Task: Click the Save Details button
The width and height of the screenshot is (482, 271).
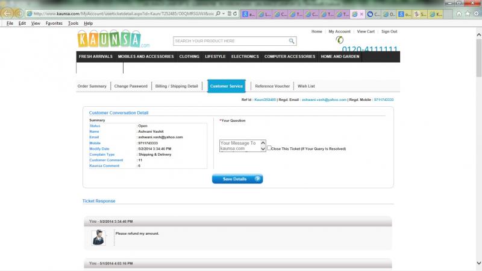Action: tap(237, 179)
